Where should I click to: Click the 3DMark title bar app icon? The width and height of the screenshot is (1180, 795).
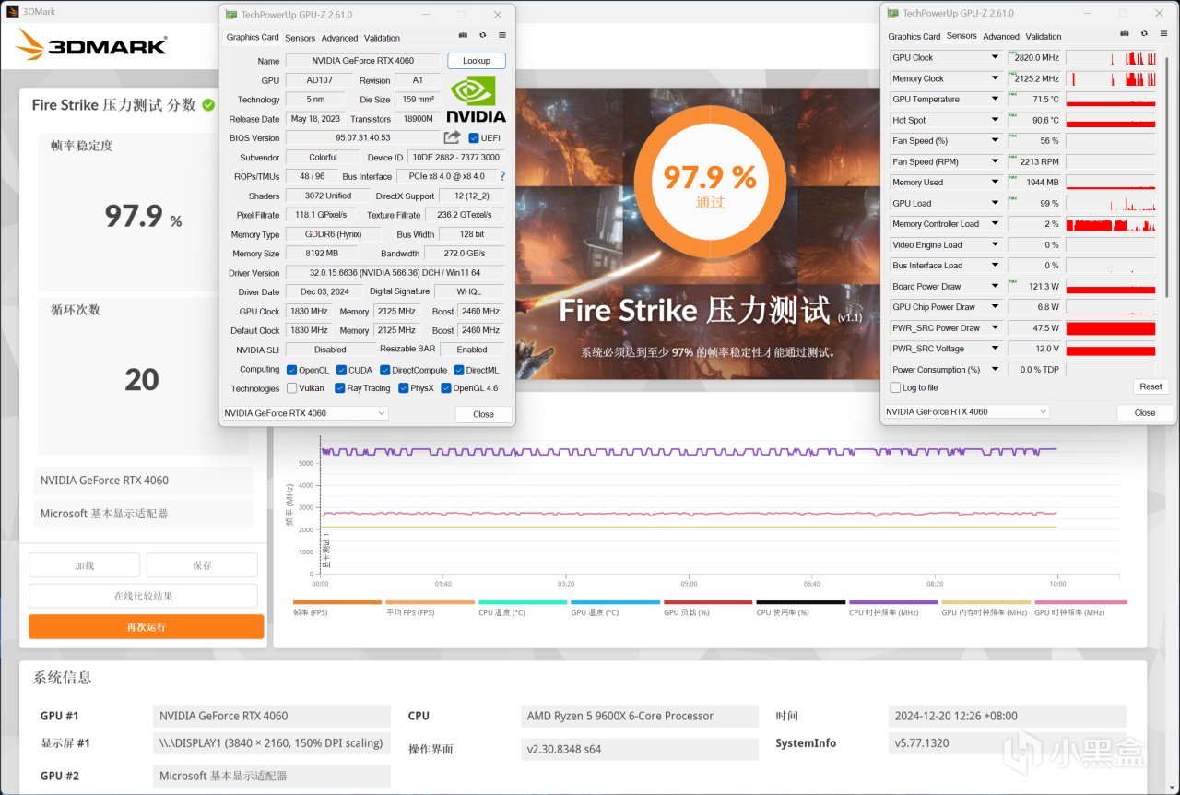coord(12,11)
